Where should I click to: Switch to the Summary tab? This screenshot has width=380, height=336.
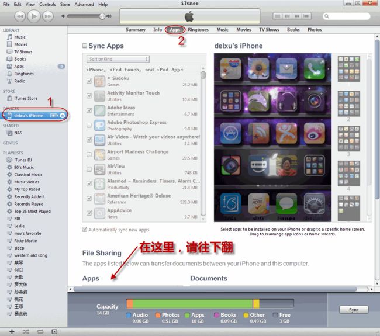pos(136,30)
